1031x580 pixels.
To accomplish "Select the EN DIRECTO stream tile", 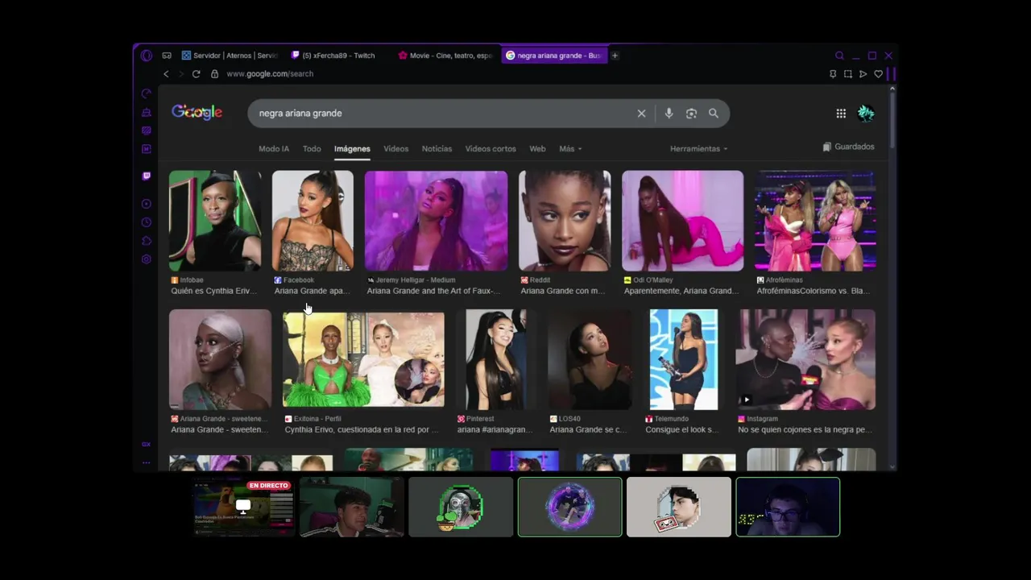I will click(x=242, y=507).
